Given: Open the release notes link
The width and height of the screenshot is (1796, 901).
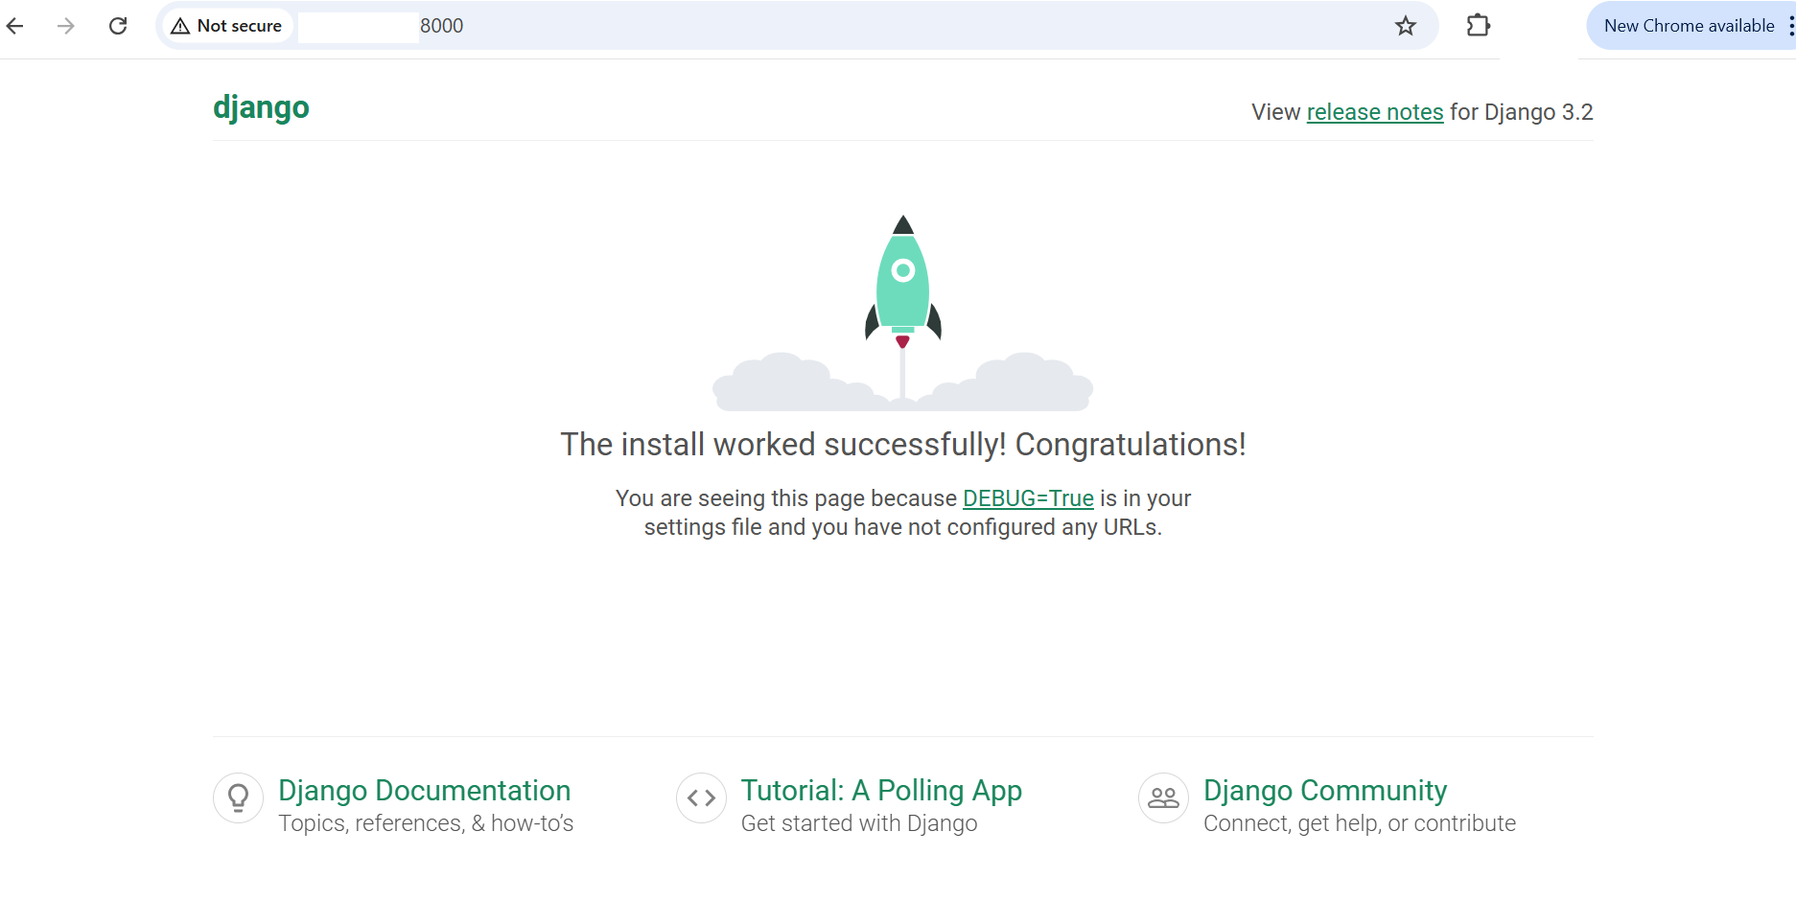Looking at the screenshot, I should tap(1374, 112).
